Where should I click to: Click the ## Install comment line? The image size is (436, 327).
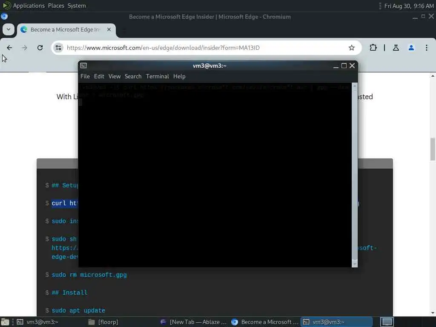click(x=69, y=293)
